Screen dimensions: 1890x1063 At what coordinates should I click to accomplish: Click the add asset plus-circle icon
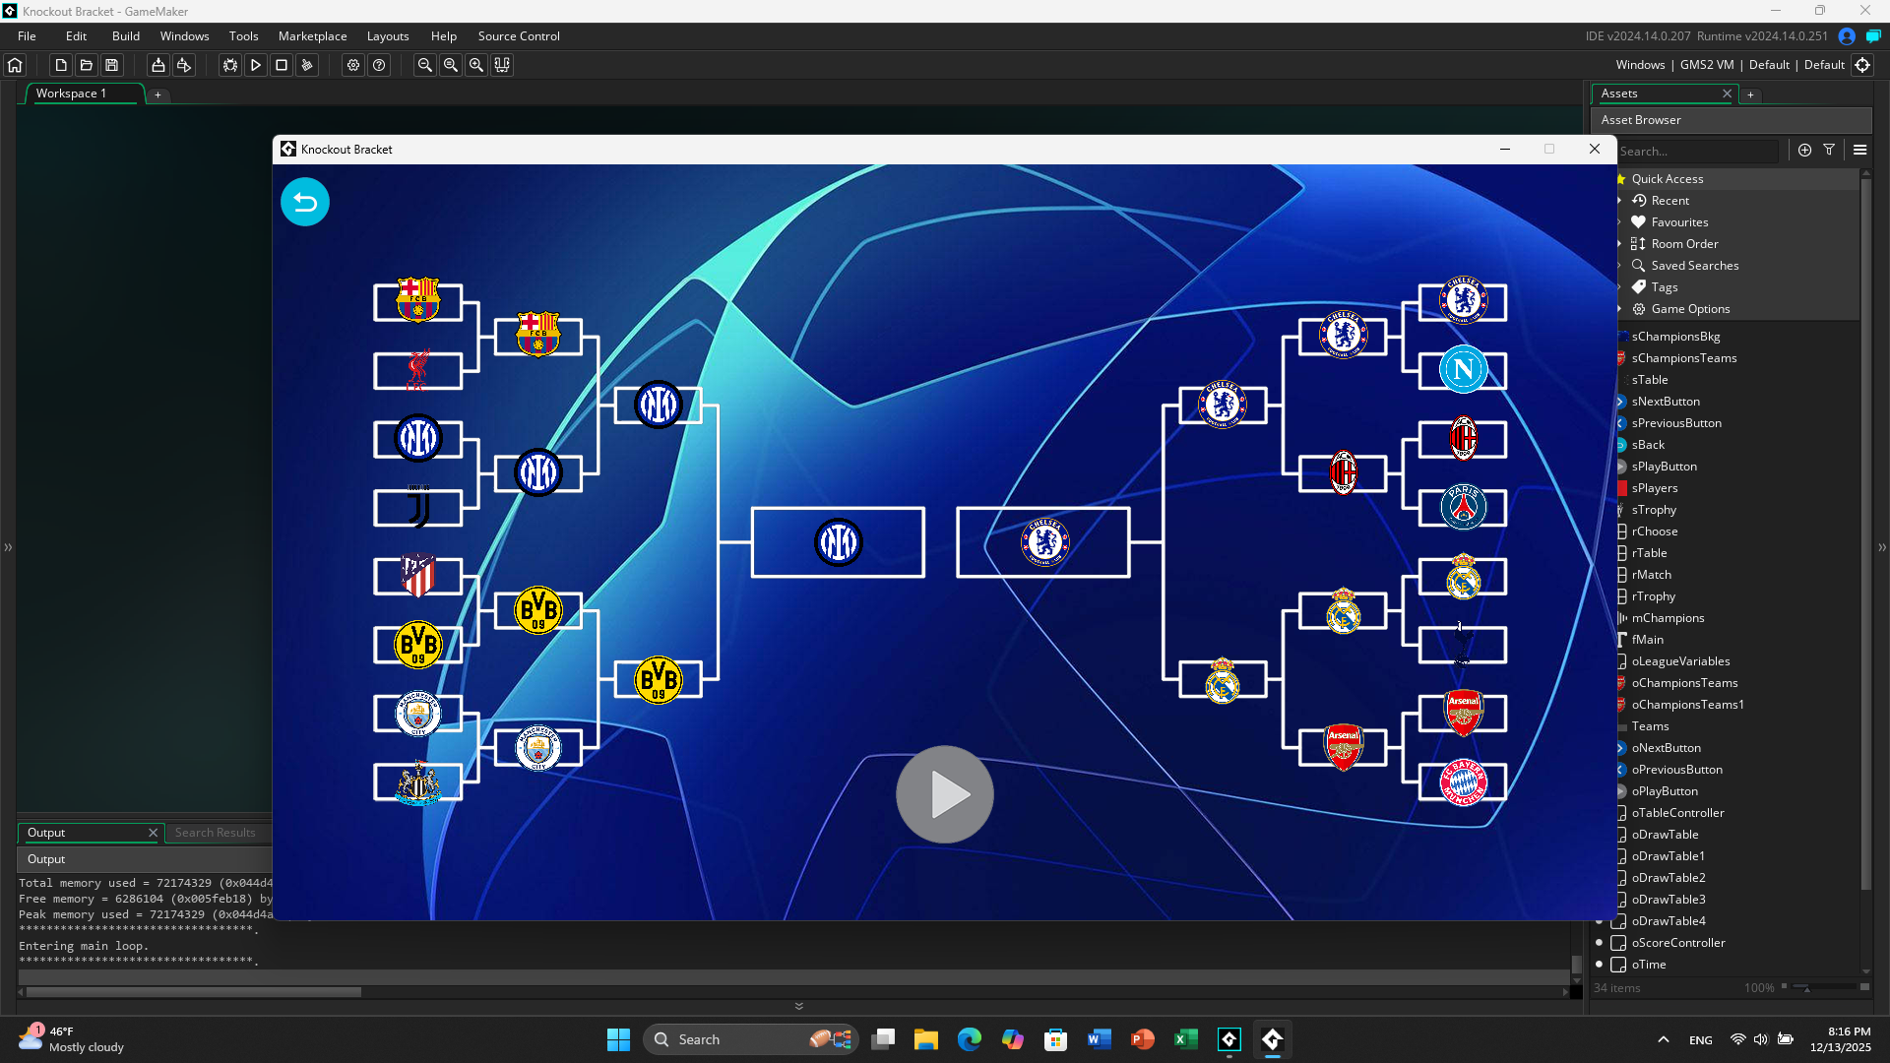[1804, 150]
